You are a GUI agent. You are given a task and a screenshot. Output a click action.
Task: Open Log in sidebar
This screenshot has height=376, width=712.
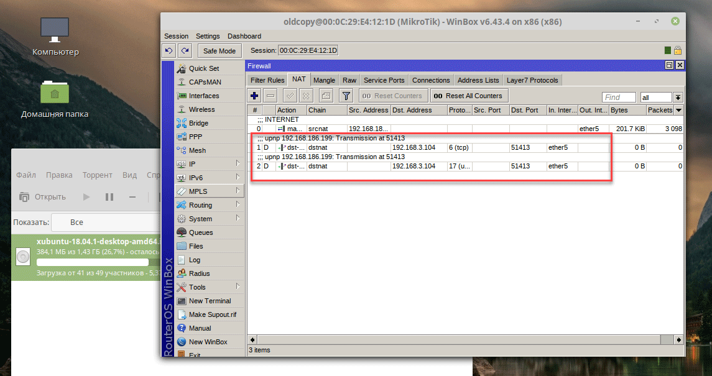coord(210,260)
